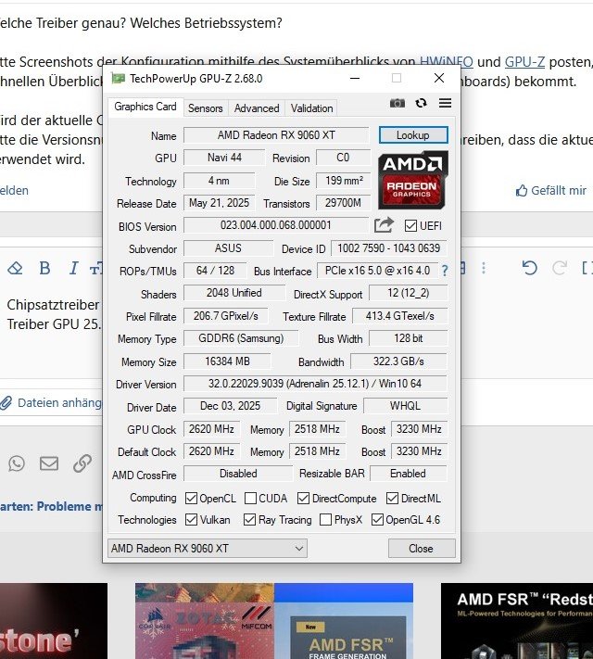
Task: Switch to the Advanced tab
Action: click(x=257, y=108)
